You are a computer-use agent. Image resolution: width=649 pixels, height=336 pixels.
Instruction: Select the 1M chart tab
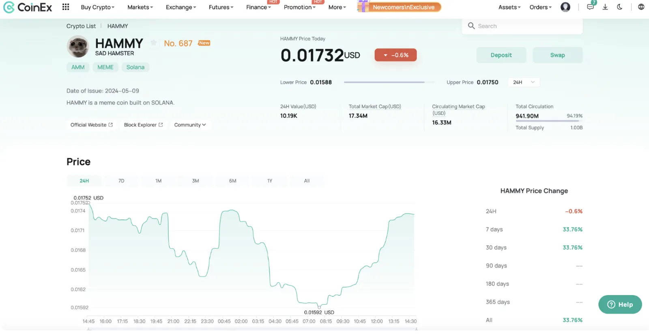[x=159, y=181]
